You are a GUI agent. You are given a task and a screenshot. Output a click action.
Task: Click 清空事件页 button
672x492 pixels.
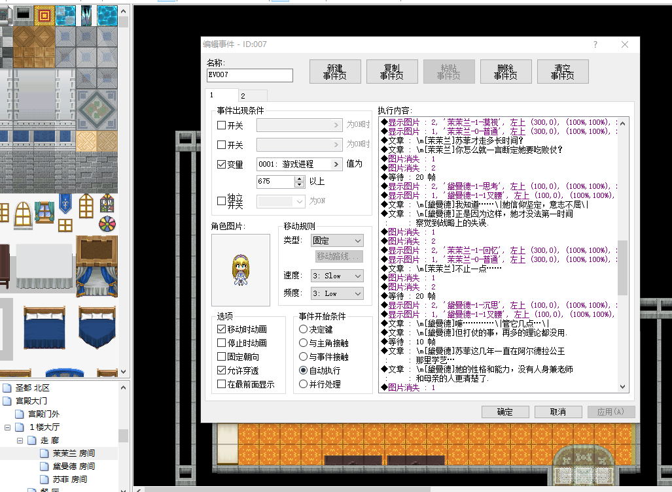(563, 71)
